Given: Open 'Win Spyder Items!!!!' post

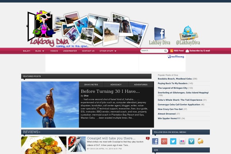Looking at the screenshot, I should pos(169,119).
